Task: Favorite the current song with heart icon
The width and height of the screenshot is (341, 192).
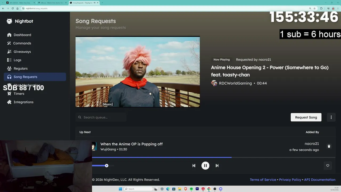Action: point(328,166)
